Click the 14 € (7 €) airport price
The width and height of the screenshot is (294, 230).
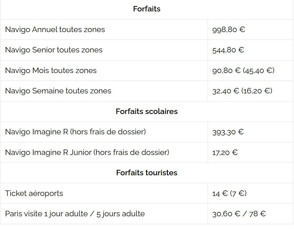[229, 193]
